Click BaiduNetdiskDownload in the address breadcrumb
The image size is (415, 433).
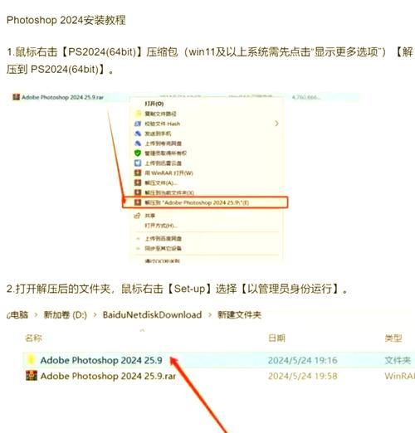tap(152, 314)
